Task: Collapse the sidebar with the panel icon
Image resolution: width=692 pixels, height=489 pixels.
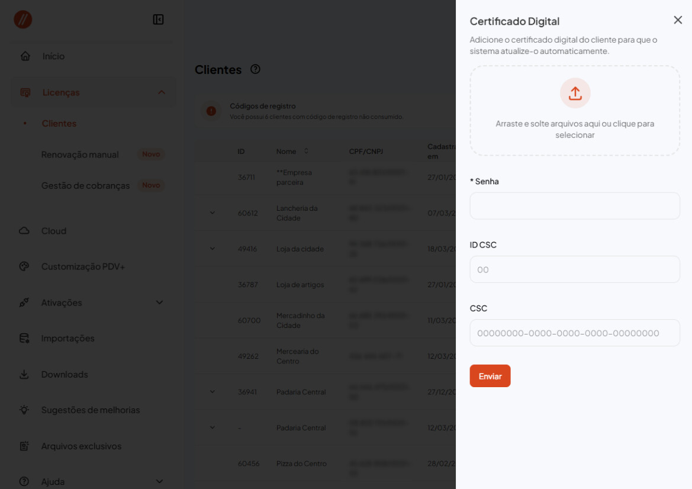Action: (158, 20)
